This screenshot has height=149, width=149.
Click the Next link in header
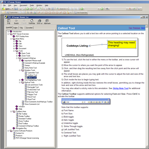[143, 28]
